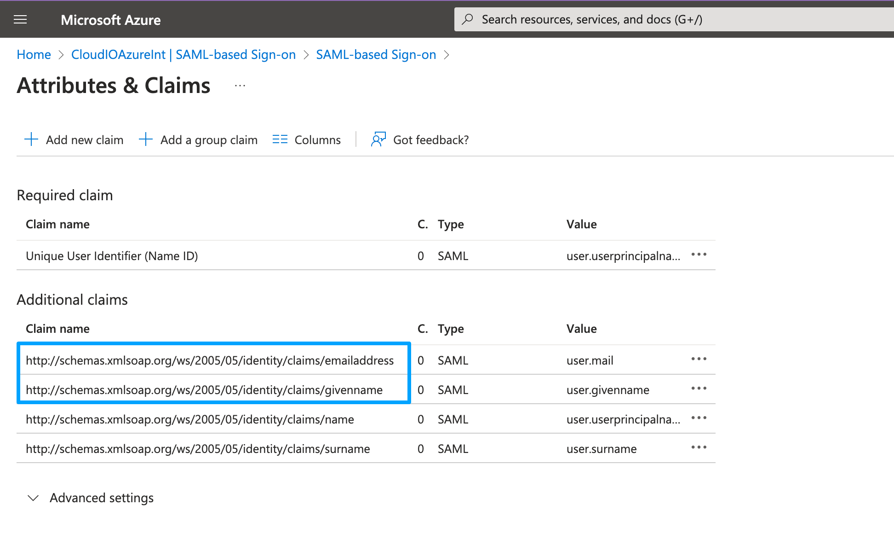The height and width of the screenshot is (557, 894).
Task: Open the emailaddress claim row
Action: click(210, 360)
